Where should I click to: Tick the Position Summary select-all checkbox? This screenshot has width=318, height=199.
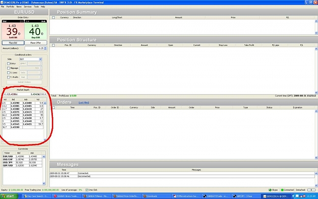53,17
